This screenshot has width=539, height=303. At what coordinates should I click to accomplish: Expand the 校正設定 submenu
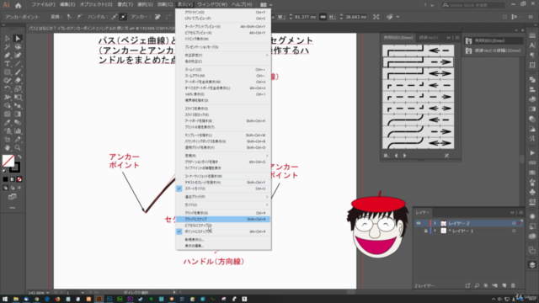pyautogui.click(x=222, y=56)
